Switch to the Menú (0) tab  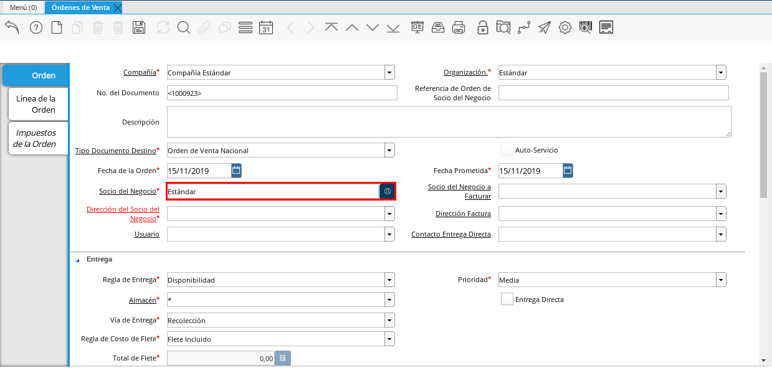[x=23, y=7]
